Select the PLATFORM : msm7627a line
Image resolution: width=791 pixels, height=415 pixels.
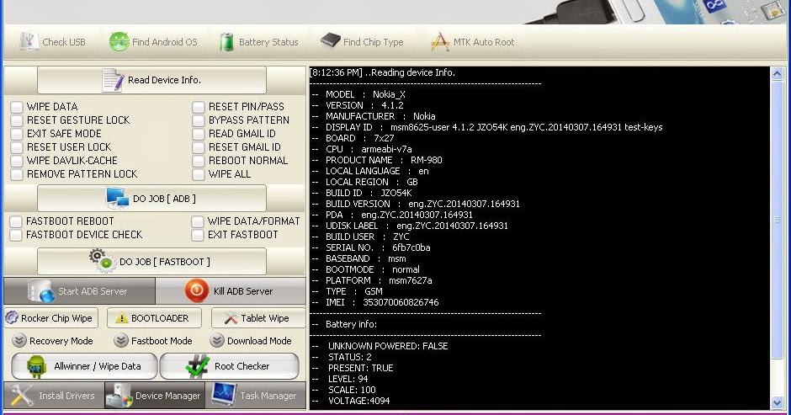coord(372,280)
